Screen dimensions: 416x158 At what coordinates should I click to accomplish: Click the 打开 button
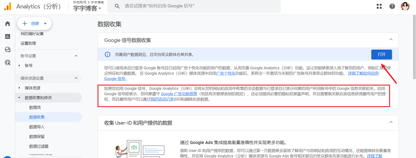(x=381, y=54)
